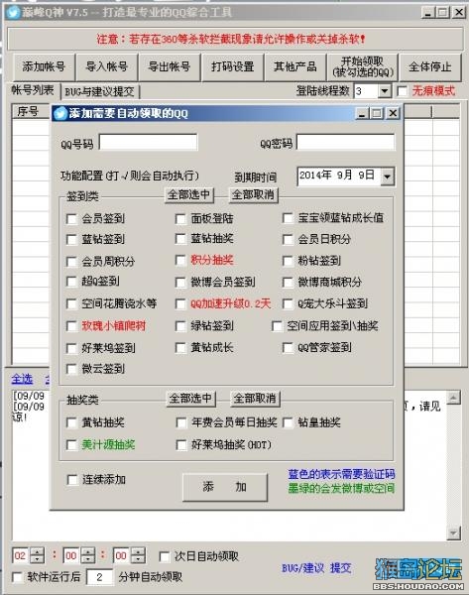Open the 到期时间 date dropdown
Screen dimensions: 469x595
[x=387, y=177]
